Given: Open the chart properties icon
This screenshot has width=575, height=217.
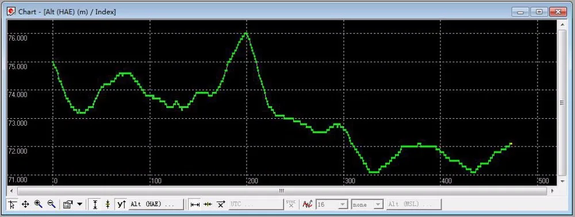Looking at the screenshot, I should pyautogui.click(x=68, y=204).
